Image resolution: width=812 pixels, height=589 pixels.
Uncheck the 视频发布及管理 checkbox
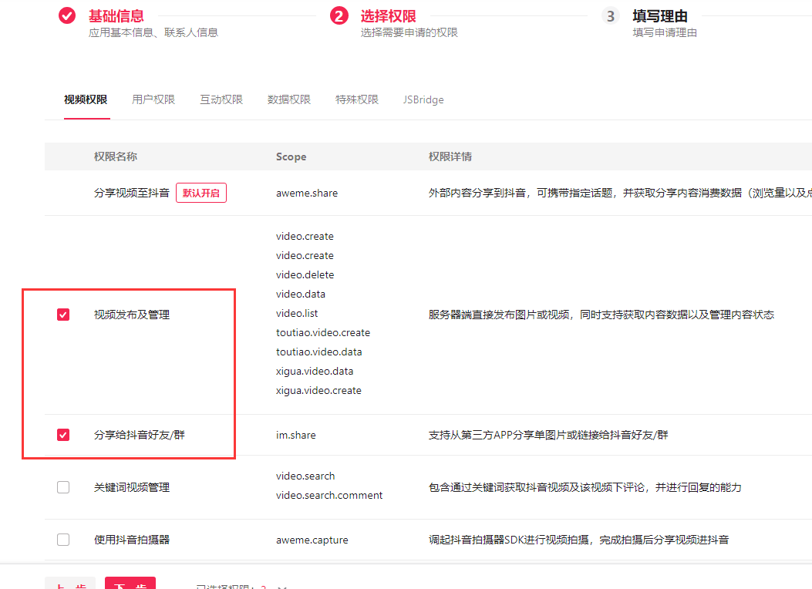[63, 315]
